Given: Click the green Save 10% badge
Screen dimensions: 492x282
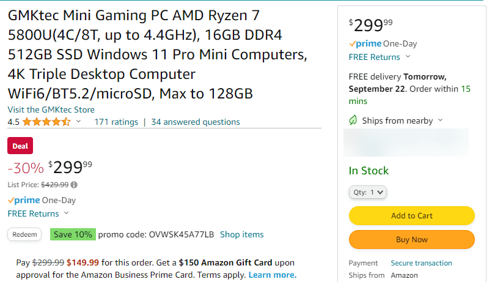Looking at the screenshot, I should tap(73, 234).
